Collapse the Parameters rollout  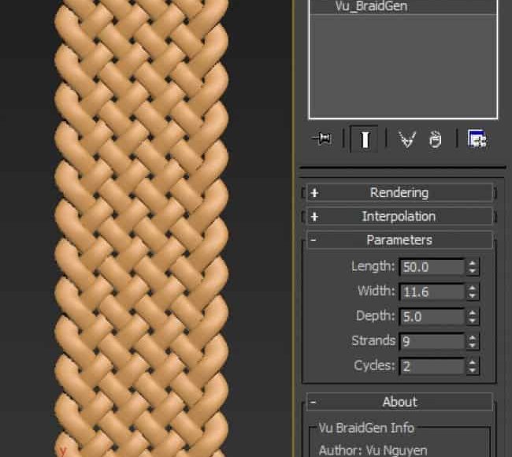click(x=399, y=240)
